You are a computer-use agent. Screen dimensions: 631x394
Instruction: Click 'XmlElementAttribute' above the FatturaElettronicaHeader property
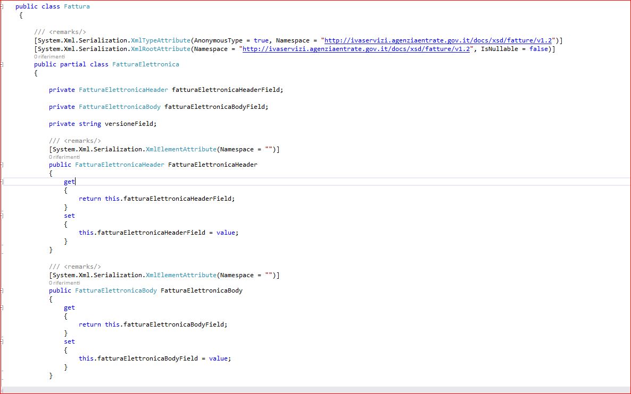pos(181,149)
